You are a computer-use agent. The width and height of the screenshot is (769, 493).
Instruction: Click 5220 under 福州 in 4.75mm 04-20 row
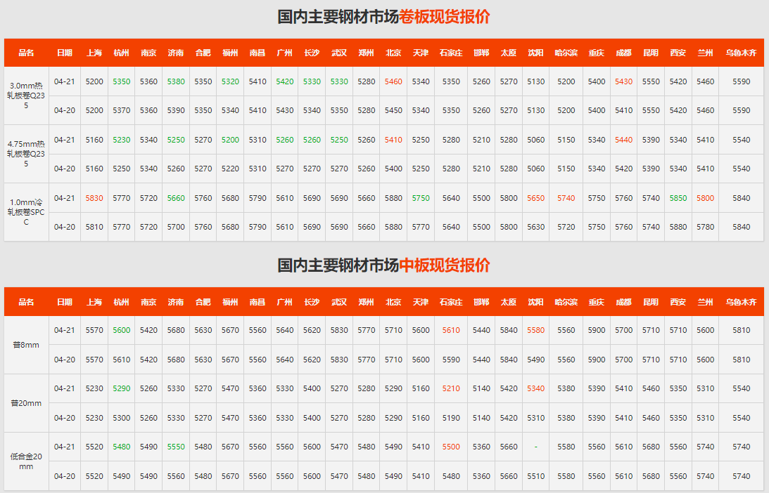(230, 169)
